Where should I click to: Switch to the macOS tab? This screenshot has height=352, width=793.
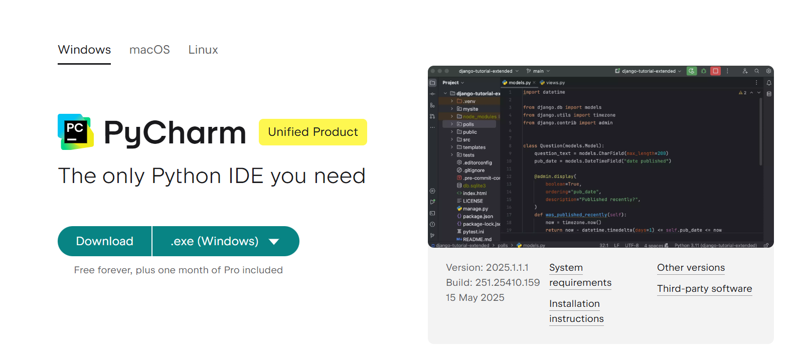coord(149,50)
